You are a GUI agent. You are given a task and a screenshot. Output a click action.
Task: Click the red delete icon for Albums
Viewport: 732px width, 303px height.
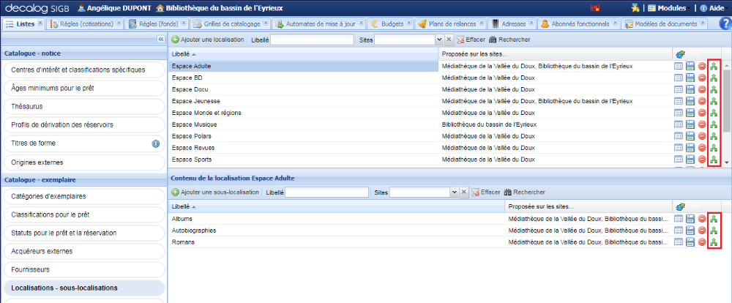point(702,219)
